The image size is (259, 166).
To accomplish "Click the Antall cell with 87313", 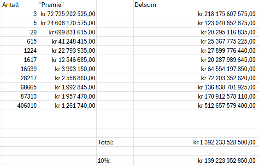I will pyautogui.click(x=19, y=96).
